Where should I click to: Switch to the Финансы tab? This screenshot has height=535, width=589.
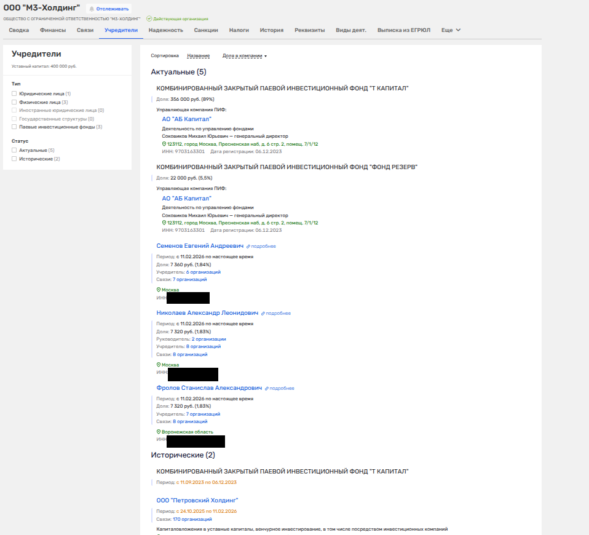[x=52, y=30]
